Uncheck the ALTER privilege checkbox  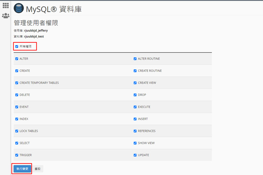[17, 59]
